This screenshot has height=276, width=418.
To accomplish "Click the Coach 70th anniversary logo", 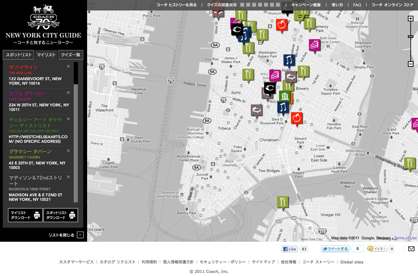I will pos(44,17).
